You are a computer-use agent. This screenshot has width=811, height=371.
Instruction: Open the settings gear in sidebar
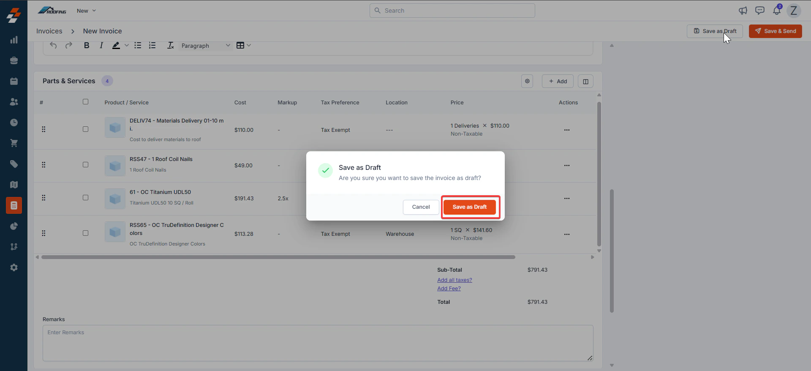point(14,267)
